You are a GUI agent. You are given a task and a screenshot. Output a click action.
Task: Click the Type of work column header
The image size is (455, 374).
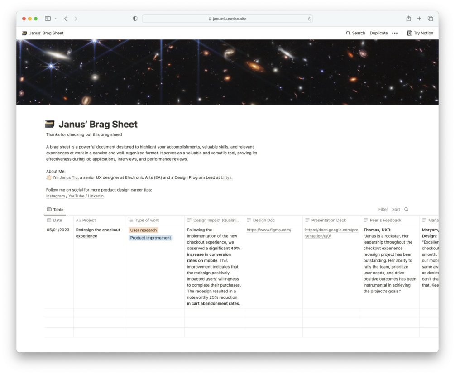(x=155, y=220)
